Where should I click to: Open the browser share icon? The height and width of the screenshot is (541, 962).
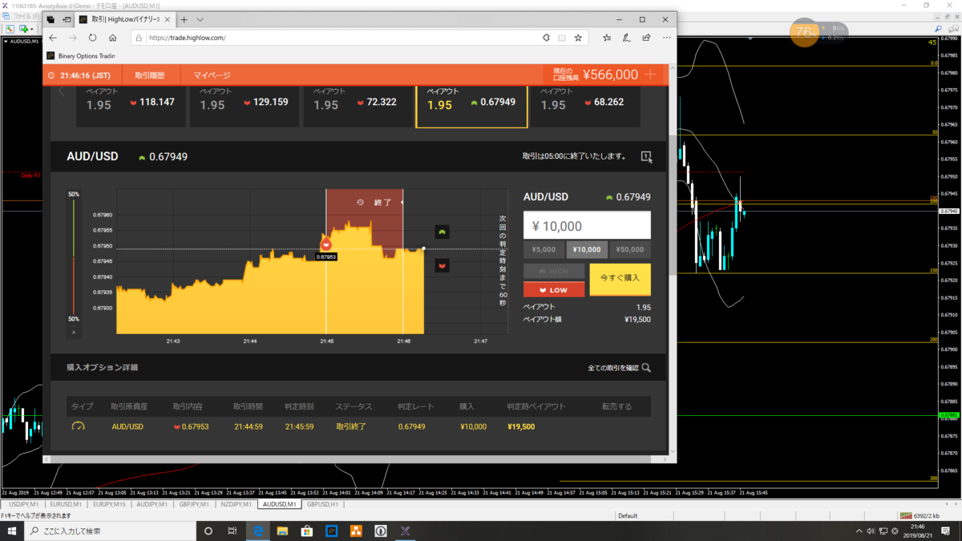click(646, 38)
